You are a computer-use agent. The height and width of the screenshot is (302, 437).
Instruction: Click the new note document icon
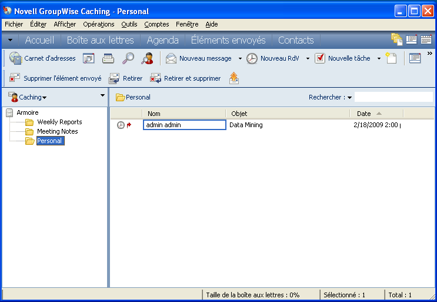click(391, 58)
